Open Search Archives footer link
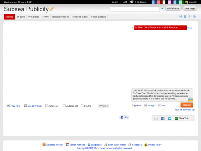Viewport: 201px width, 151px height. point(77,145)
